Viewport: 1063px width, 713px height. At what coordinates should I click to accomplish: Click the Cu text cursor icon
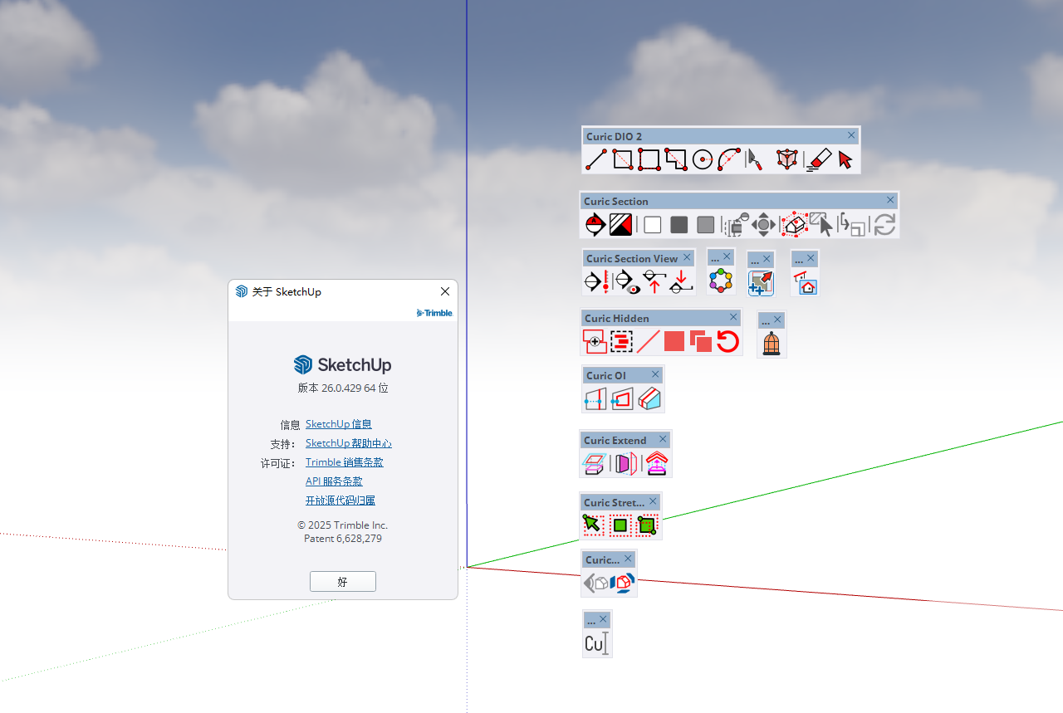coord(597,643)
